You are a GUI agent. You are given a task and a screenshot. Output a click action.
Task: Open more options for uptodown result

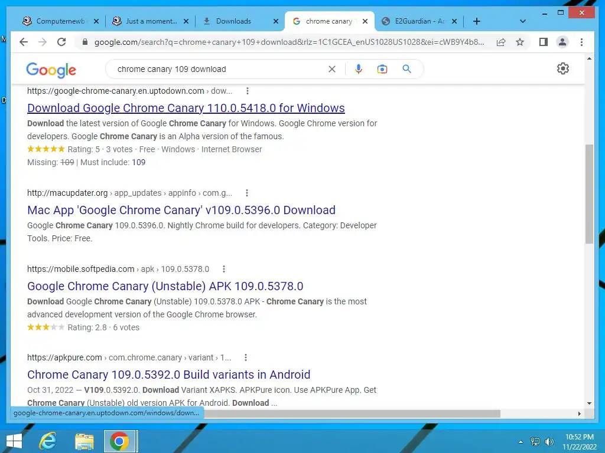[x=248, y=91]
